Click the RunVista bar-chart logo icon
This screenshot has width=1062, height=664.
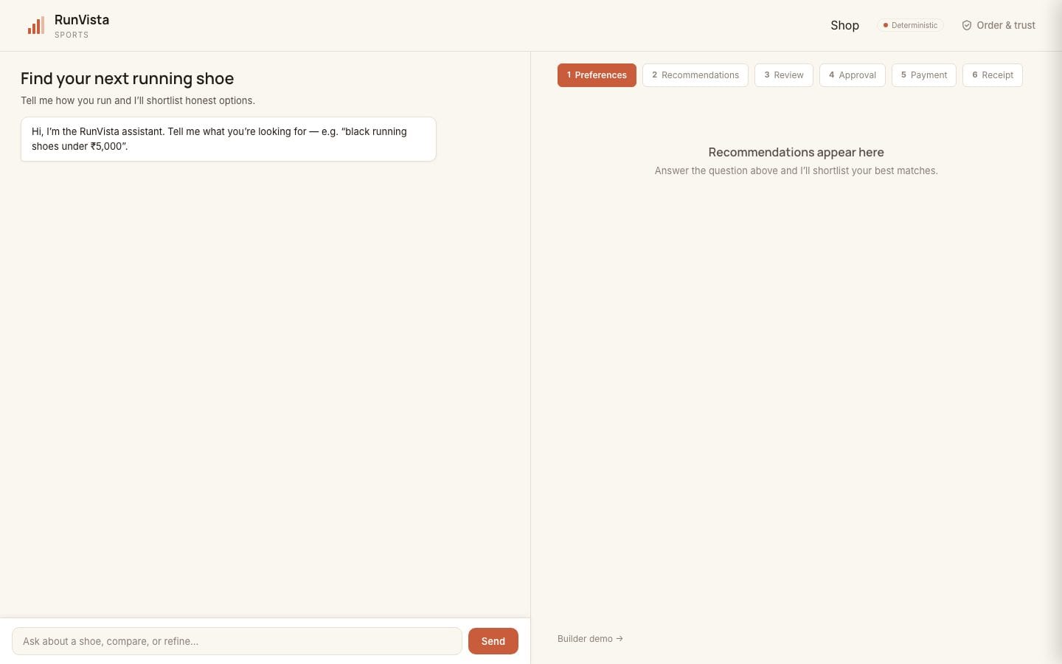(35, 26)
